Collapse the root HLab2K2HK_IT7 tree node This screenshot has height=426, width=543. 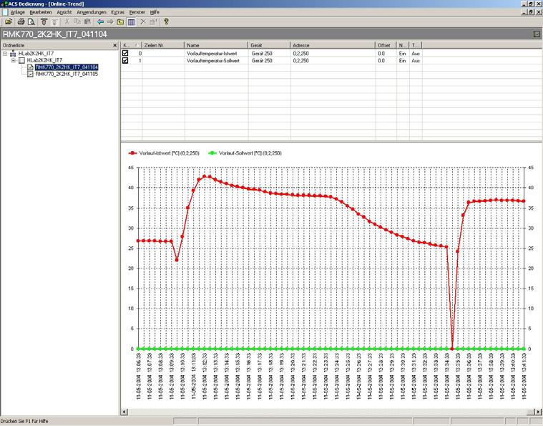(5, 54)
